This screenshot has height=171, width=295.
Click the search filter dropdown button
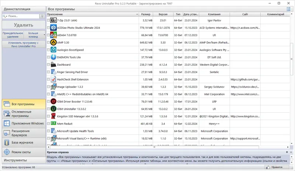pyautogui.click(x=42, y=16)
